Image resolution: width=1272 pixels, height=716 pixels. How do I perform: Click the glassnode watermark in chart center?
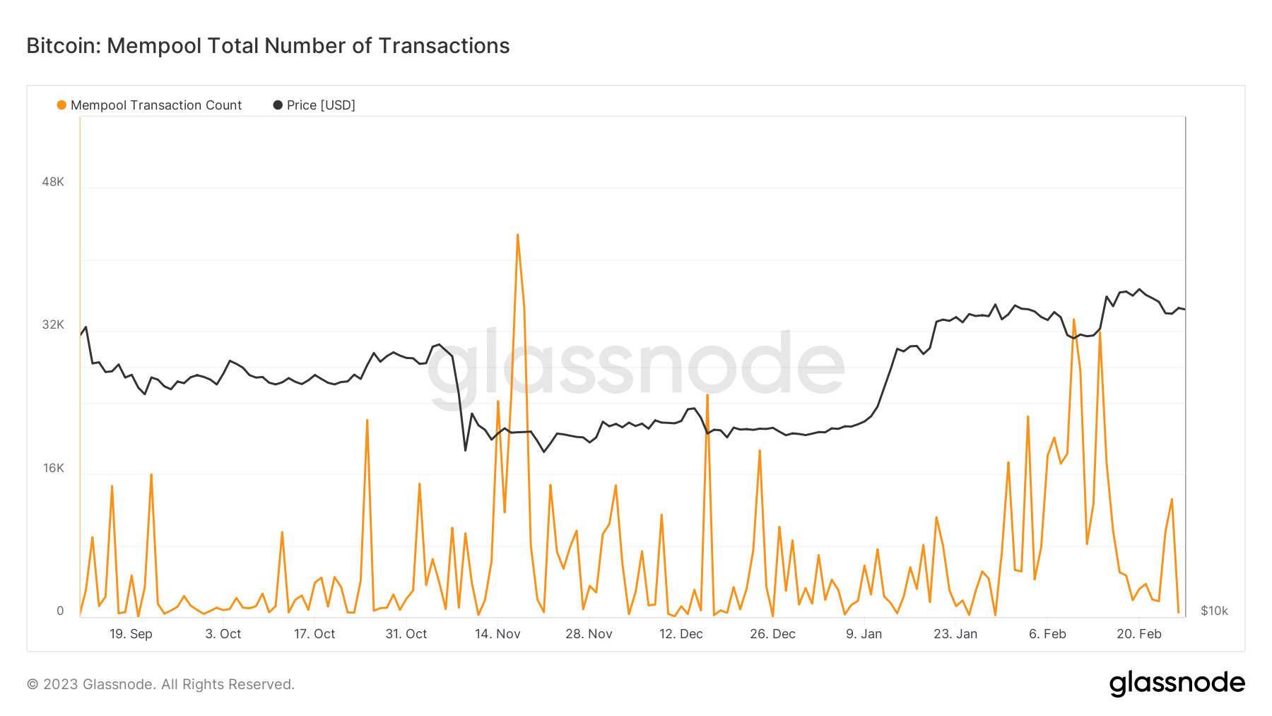click(636, 365)
